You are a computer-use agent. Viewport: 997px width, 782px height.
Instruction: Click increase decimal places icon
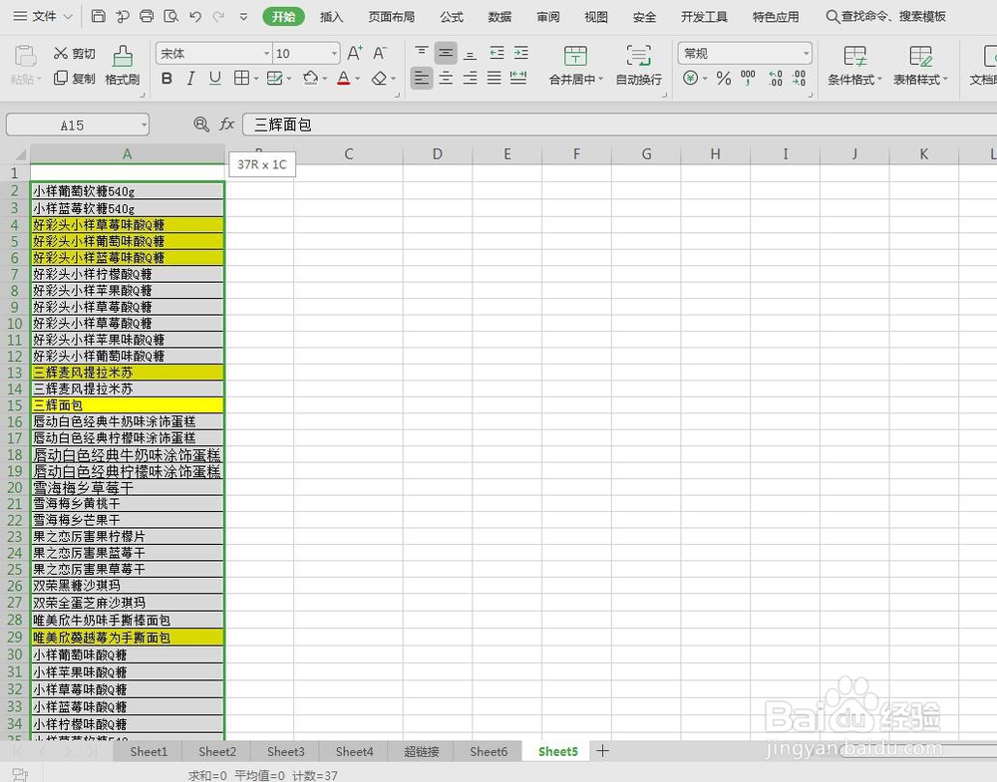[775, 78]
